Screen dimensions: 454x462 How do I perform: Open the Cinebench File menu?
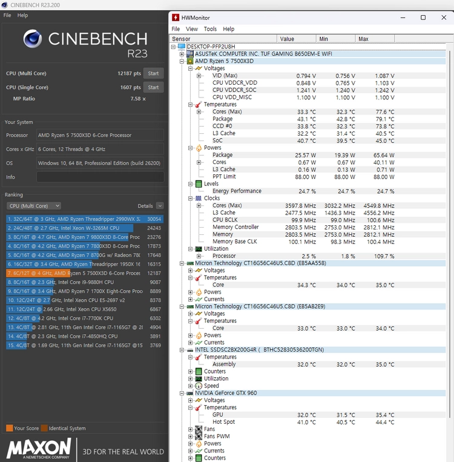click(7, 15)
